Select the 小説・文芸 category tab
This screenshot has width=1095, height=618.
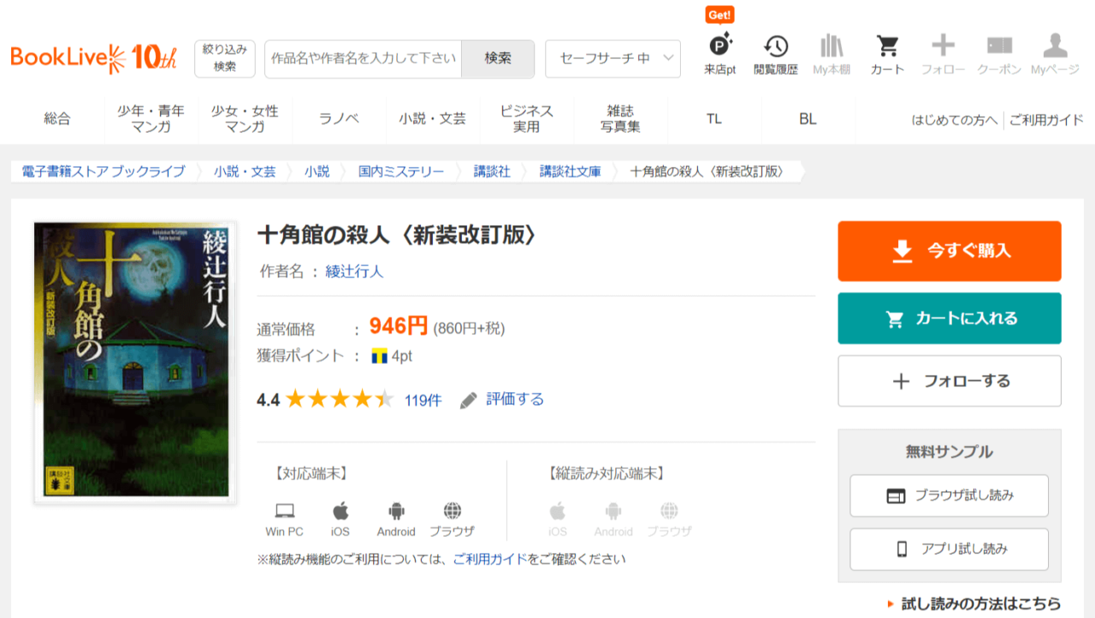432,120
